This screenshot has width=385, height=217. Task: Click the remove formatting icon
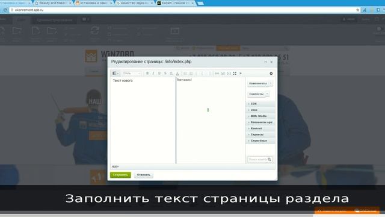tap(171, 74)
